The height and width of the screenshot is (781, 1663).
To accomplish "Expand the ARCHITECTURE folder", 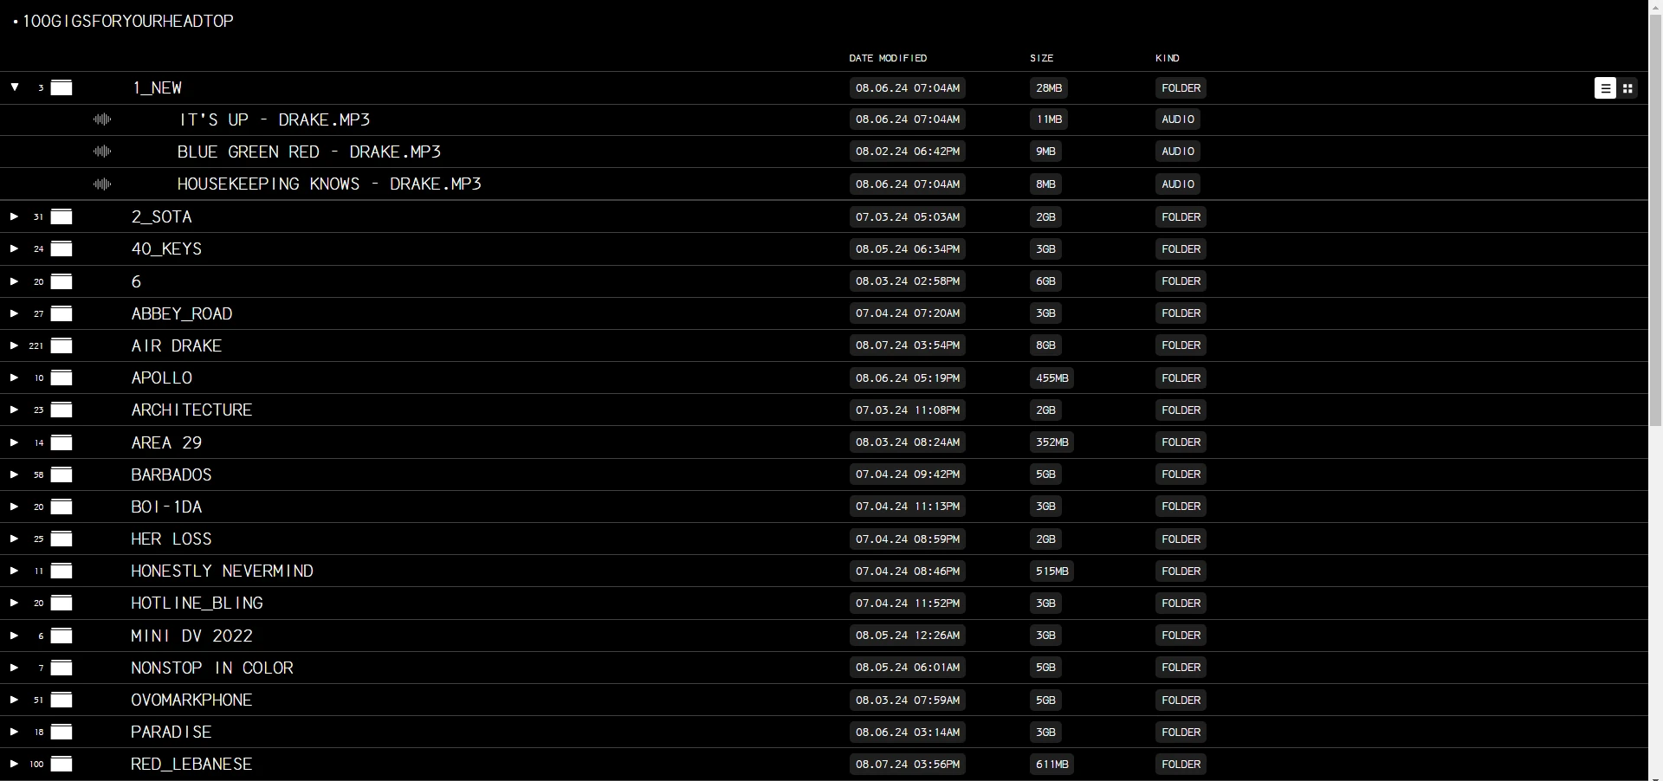I will point(14,410).
